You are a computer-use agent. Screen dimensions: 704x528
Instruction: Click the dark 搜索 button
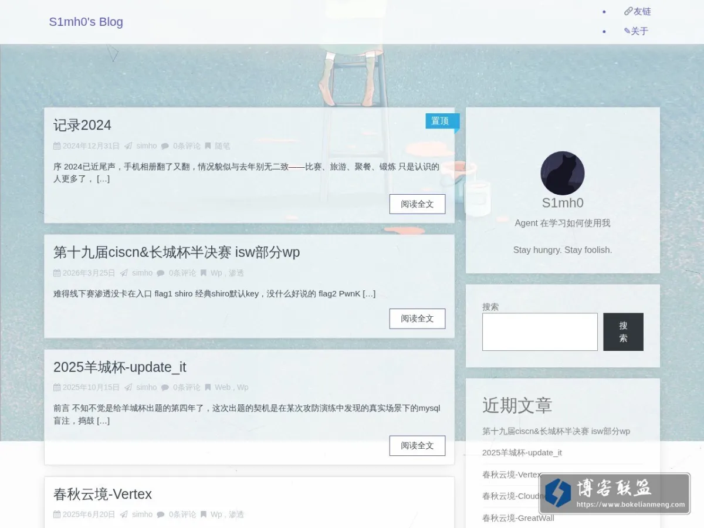tap(623, 332)
